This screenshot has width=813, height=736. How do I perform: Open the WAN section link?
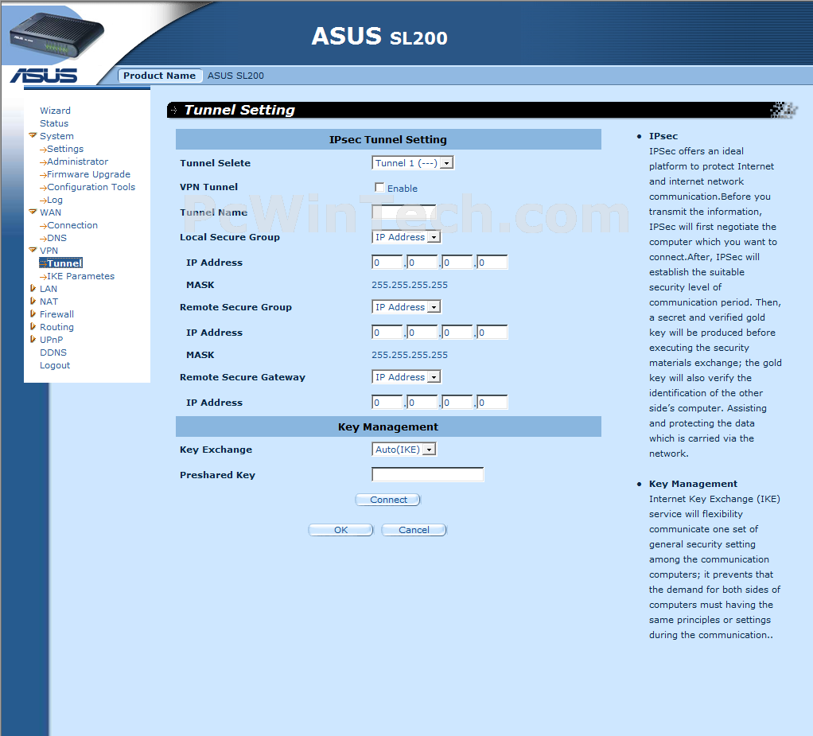coord(50,212)
